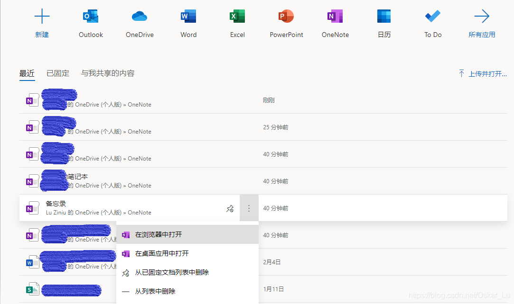Click the 1月11日 date entry

(x=273, y=289)
